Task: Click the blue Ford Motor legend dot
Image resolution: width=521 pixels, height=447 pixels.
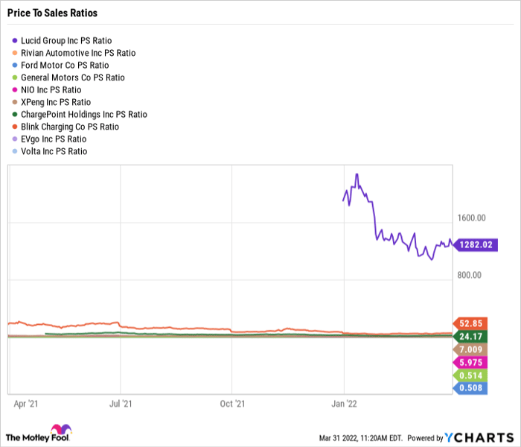Action: pos(16,66)
